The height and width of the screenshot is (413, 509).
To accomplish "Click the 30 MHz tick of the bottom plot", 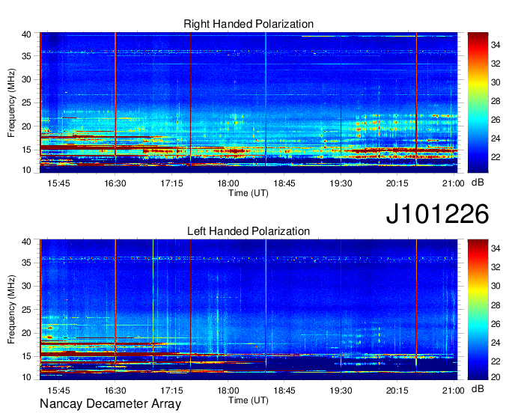I will point(27,287).
